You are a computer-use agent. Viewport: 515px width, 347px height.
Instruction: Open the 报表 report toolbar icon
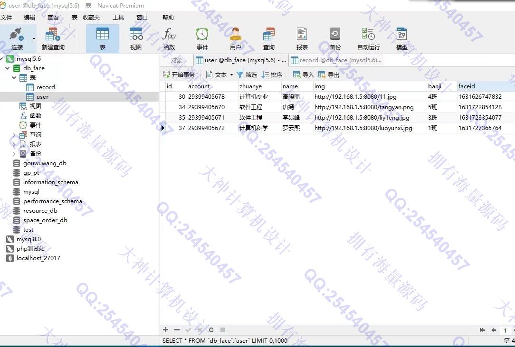coord(302,38)
